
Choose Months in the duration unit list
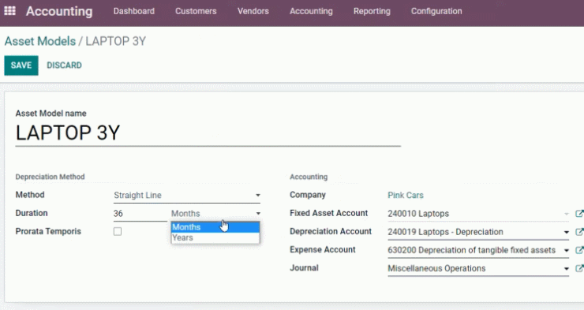point(215,227)
